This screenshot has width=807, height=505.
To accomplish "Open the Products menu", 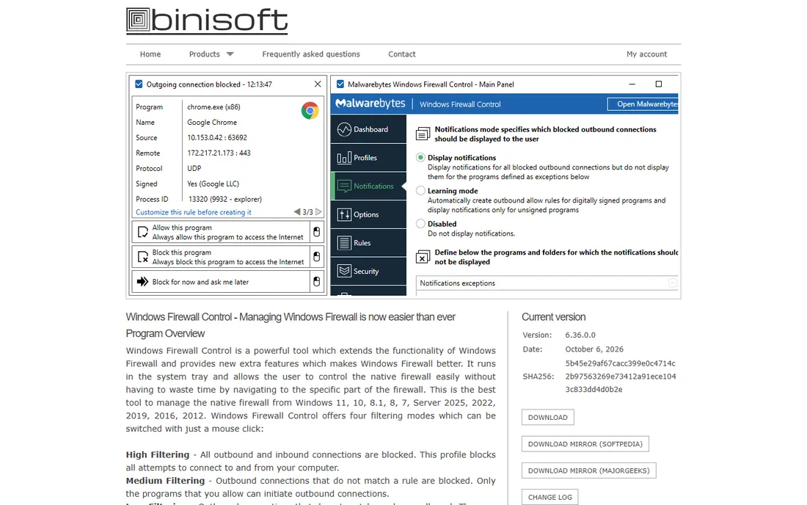I will tap(205, 54).
